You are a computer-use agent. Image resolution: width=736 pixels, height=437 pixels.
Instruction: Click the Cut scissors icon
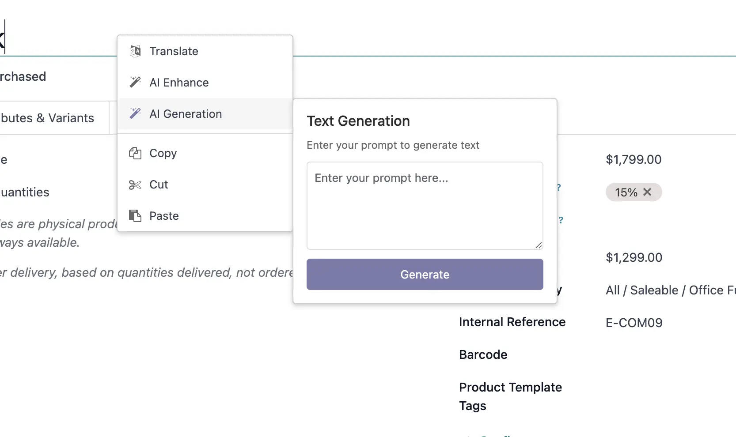[x=135, y=185]
